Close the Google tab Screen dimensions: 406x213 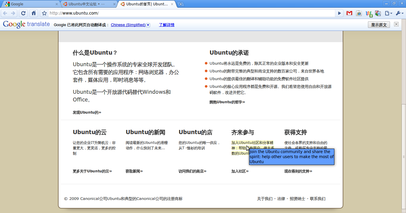tap(57, 4)
